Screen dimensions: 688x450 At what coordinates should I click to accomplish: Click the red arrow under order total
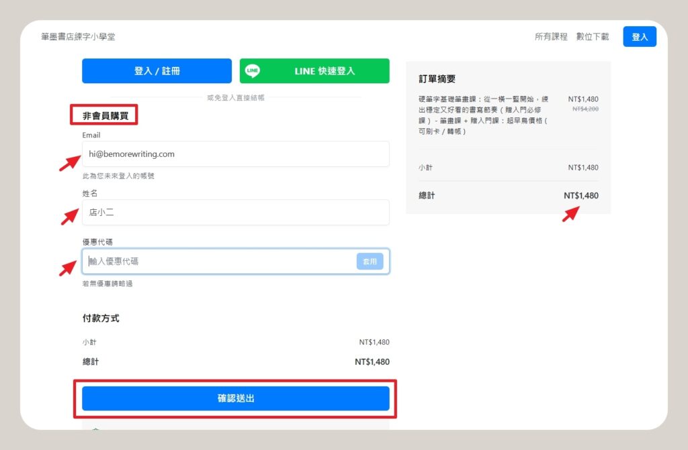(571, 213)
